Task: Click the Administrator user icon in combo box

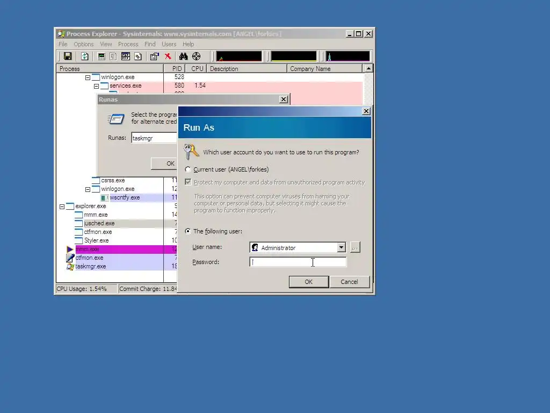Action: tap(255, 247)
